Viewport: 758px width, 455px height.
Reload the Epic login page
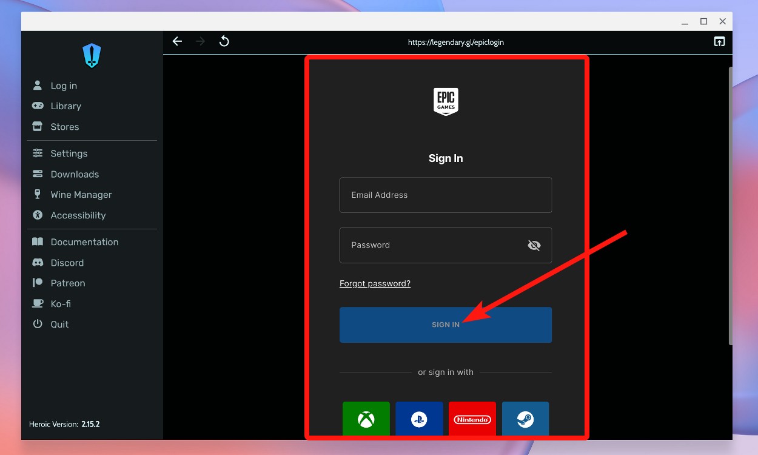point(224,41)
